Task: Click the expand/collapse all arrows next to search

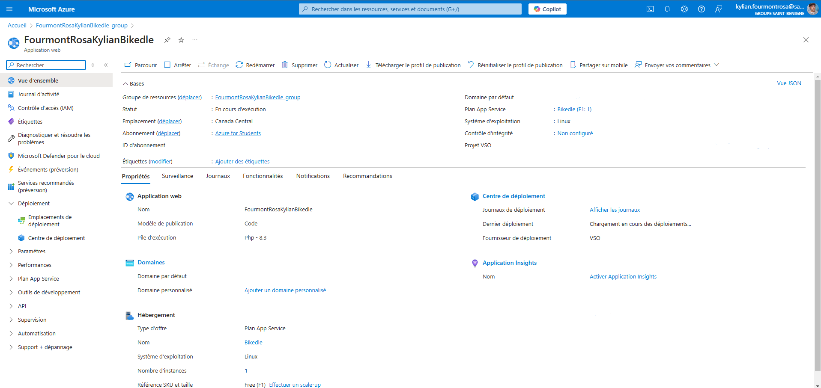Action: point(93,65)
